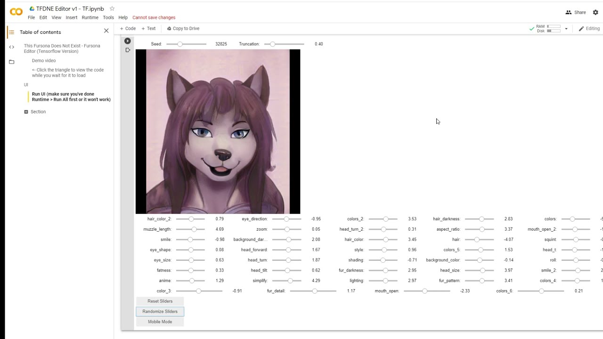This screenshot has height=339, width=603.
Task: Open the Tools menu
Action: coord(108,17)
